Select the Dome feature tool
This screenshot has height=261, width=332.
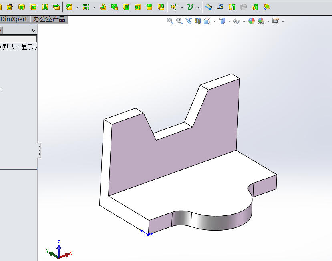point(149,7)
